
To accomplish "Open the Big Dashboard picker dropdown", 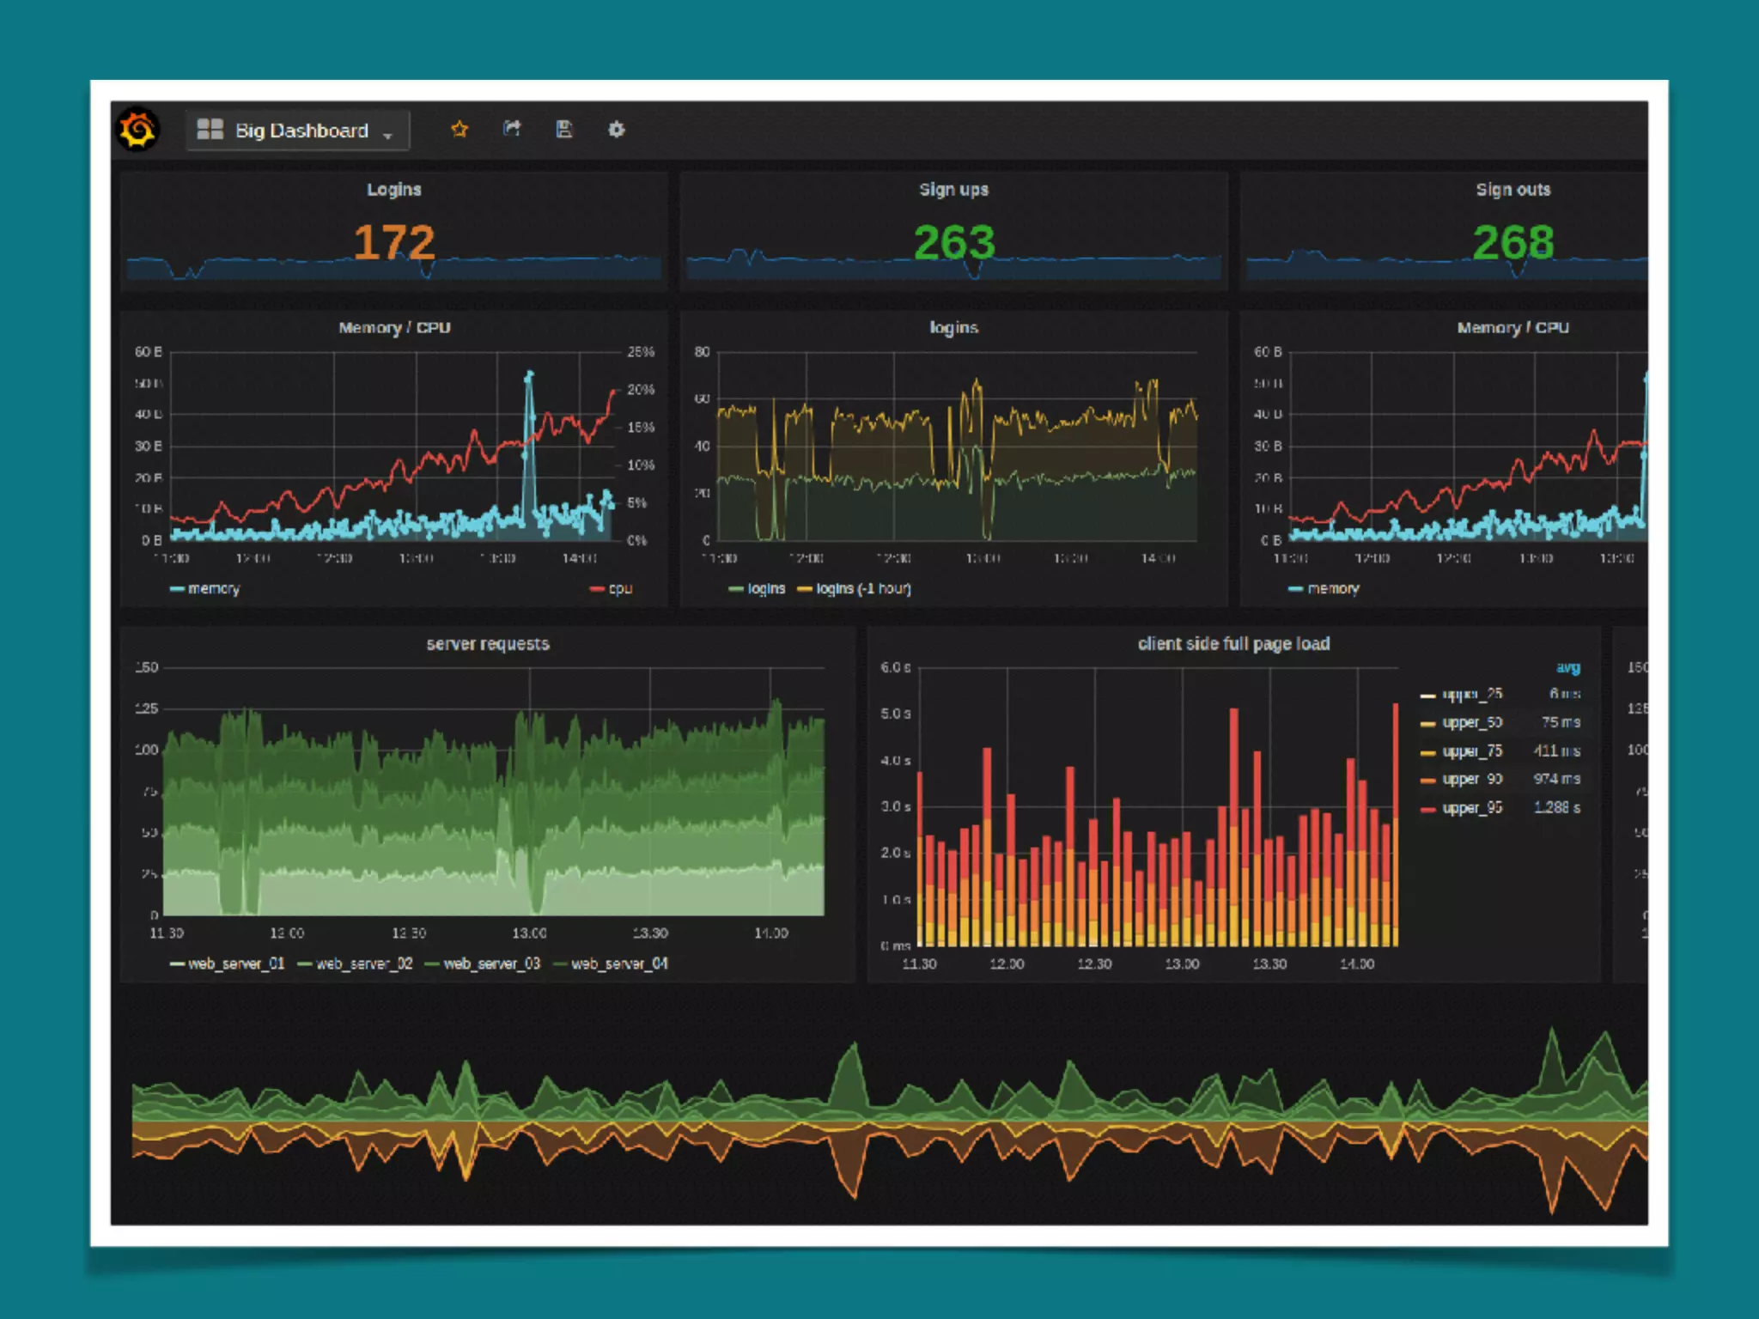I will tap(302, 131).
